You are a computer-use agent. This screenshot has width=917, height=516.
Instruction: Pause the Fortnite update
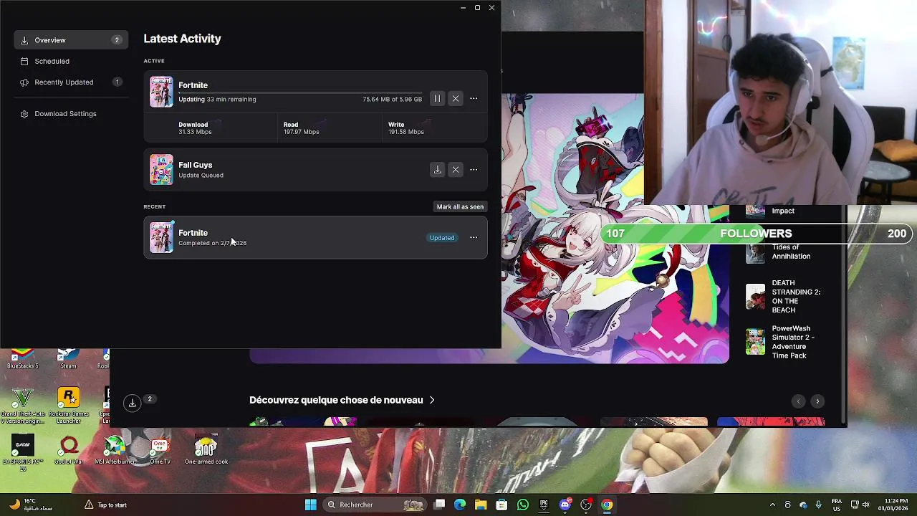tap(437, 98)
